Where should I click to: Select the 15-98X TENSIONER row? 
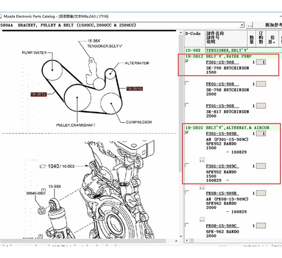233,50
